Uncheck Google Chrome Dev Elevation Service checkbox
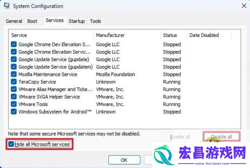250x168 pixels. coord(14,44)
